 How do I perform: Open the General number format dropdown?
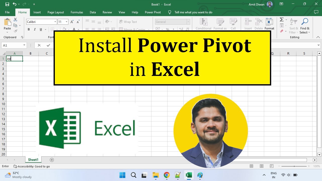point(188,22)
